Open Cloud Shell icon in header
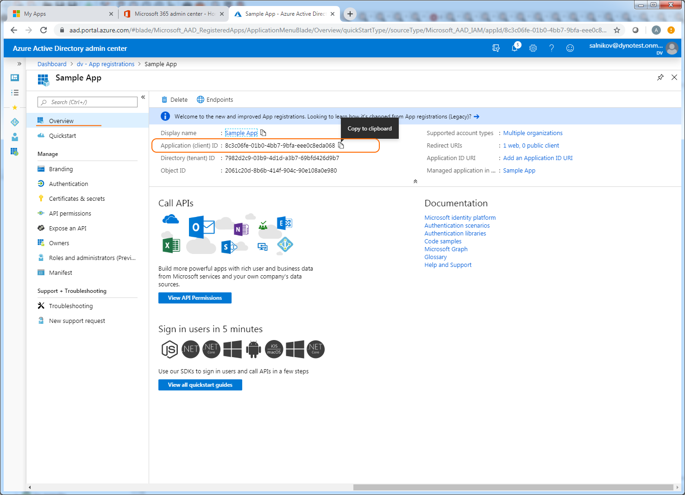 click(496, 48)
